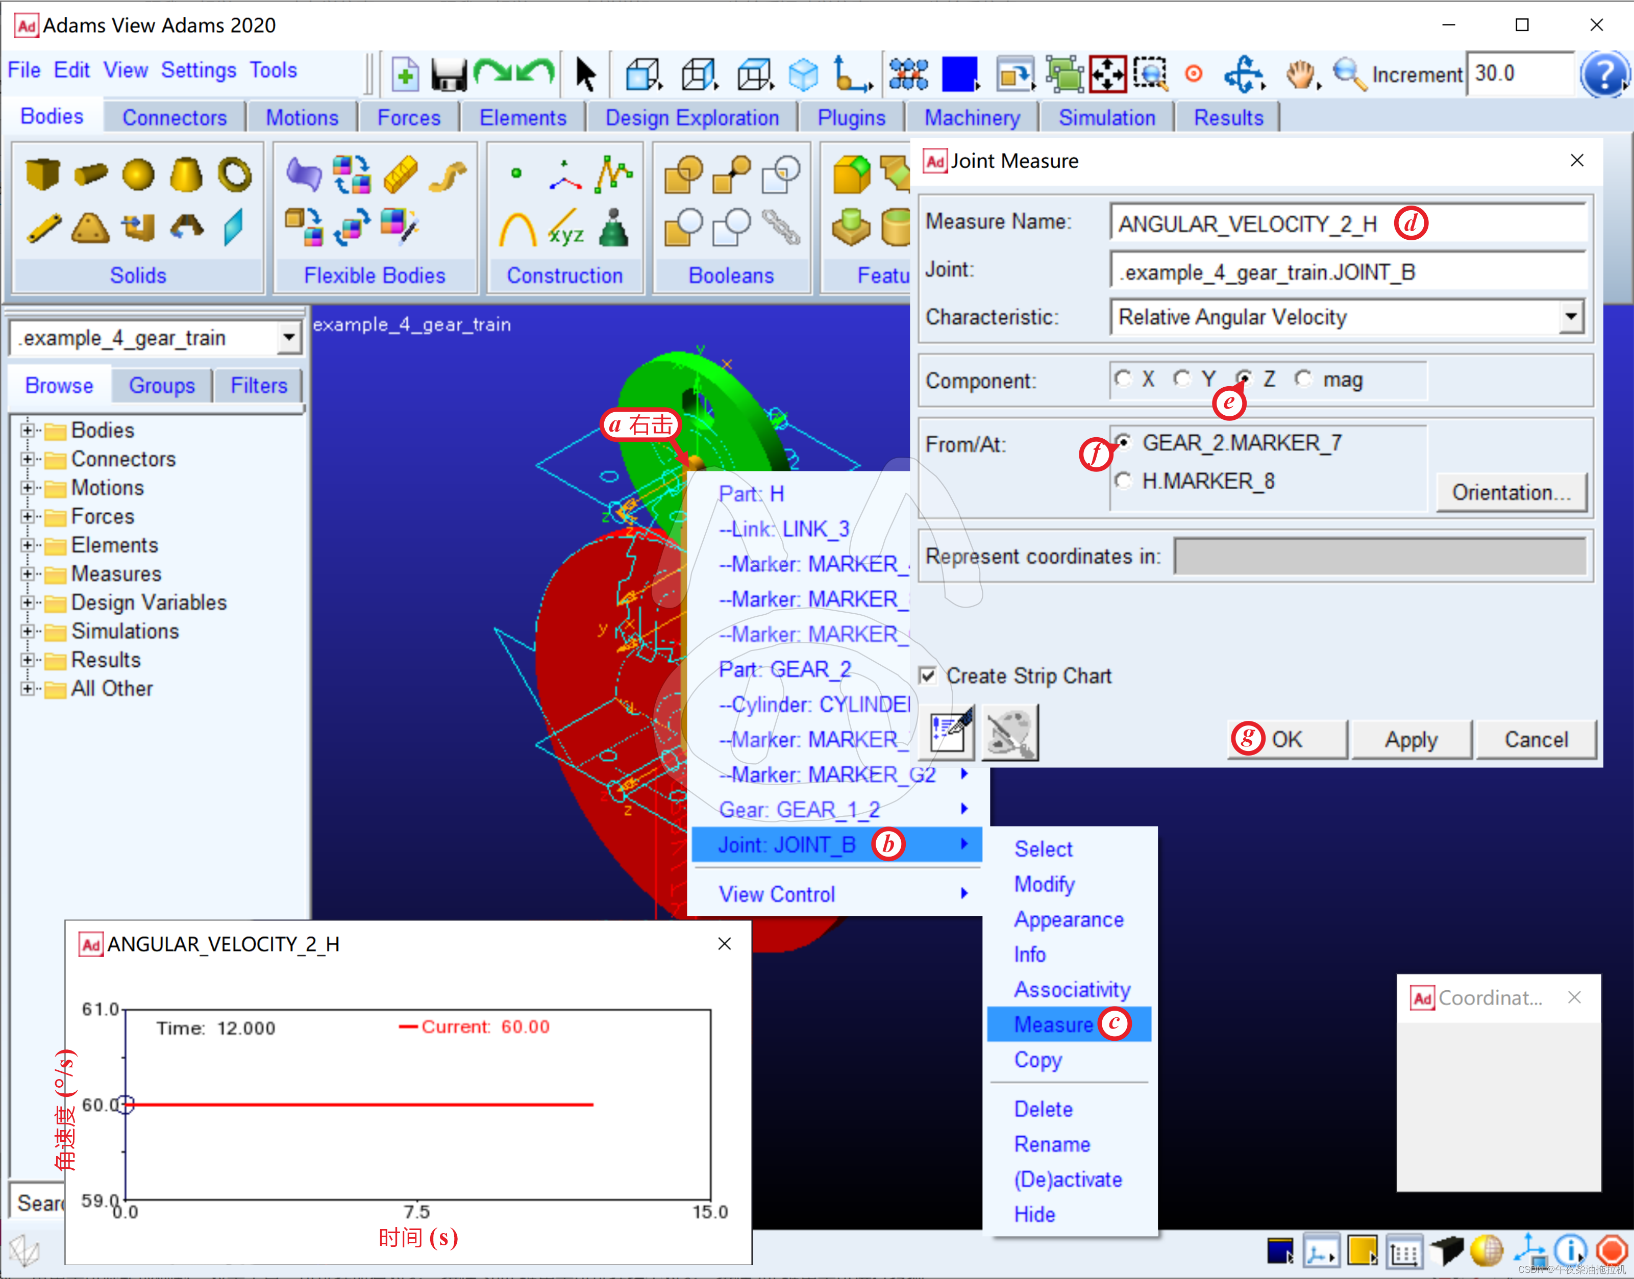
Task: Click the spline construction tool
Action: 614,174
